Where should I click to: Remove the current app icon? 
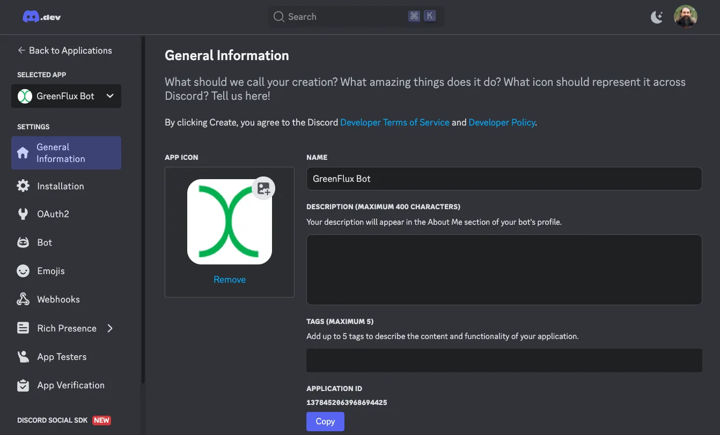(230, 279)
